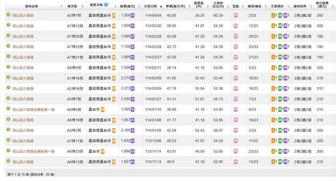The height and width of the screenshot is (181, 336).
Task: Expand green plus for row A7棟23號
Action: point(9,46)
